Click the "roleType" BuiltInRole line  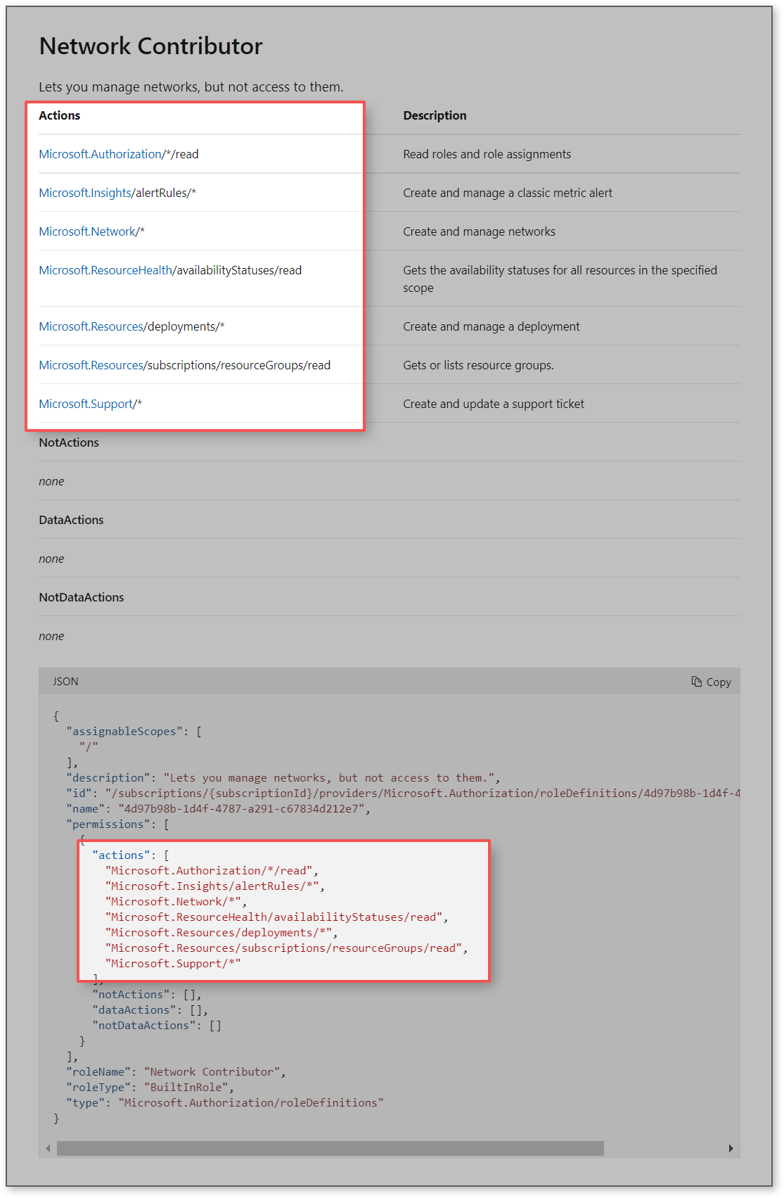[x=150, y=1088]
